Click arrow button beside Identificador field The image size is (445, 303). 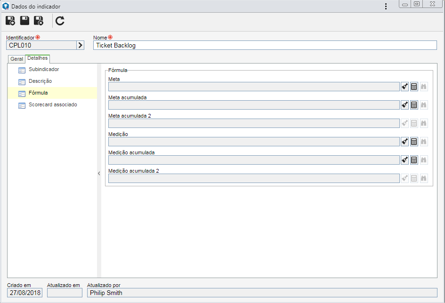81,45
